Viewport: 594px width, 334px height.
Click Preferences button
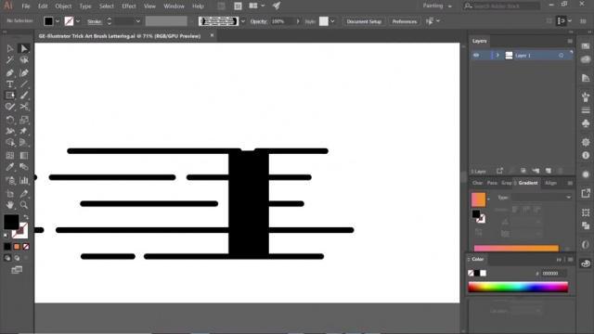tap(405, 21)
